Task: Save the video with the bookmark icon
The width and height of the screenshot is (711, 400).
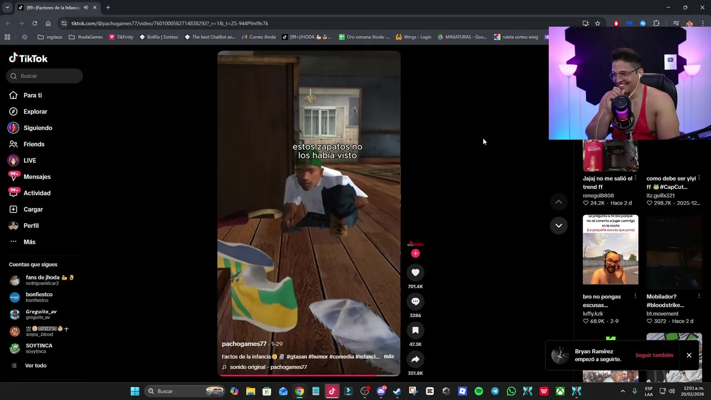Action: click(415, 330)
